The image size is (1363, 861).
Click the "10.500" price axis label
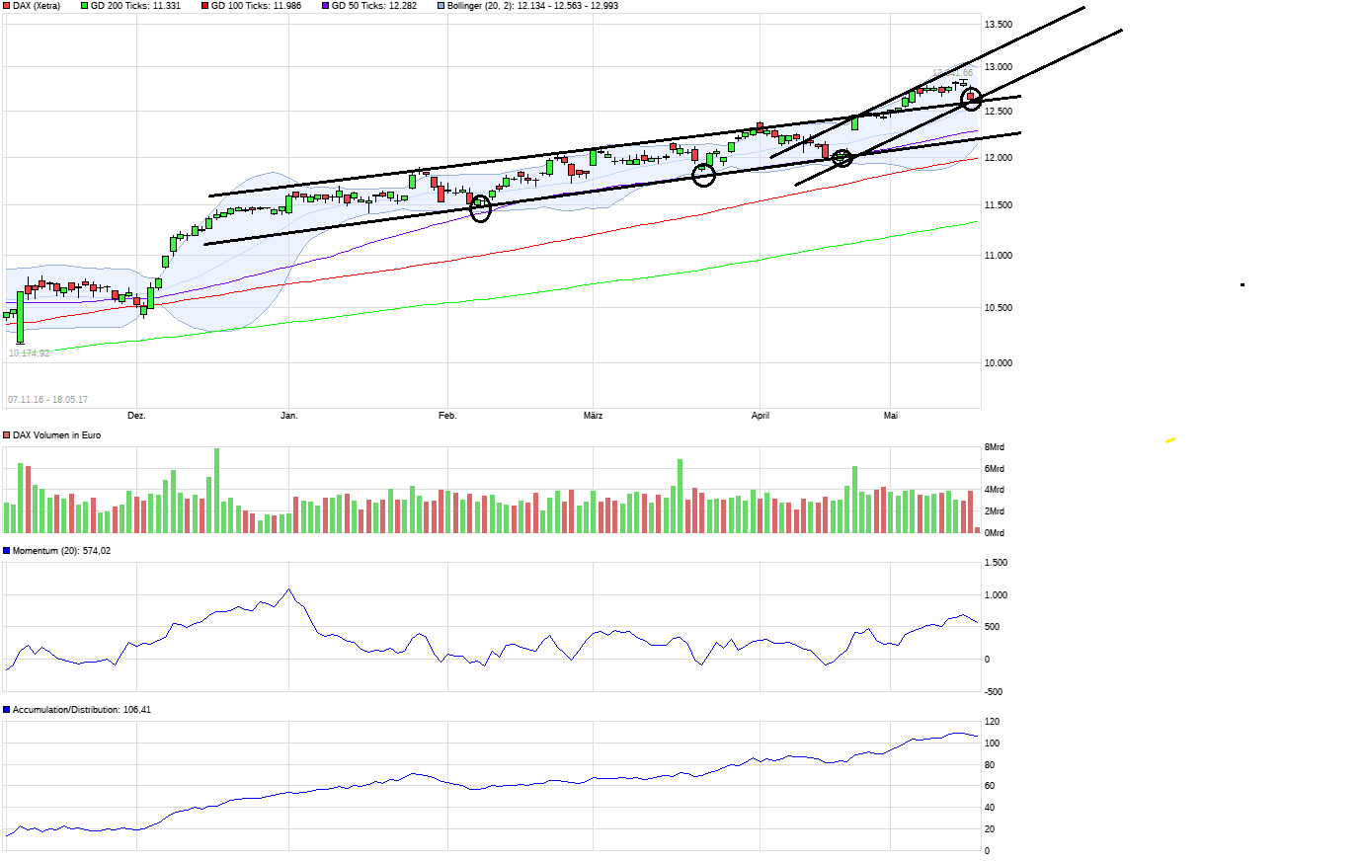tap(998, 308)
